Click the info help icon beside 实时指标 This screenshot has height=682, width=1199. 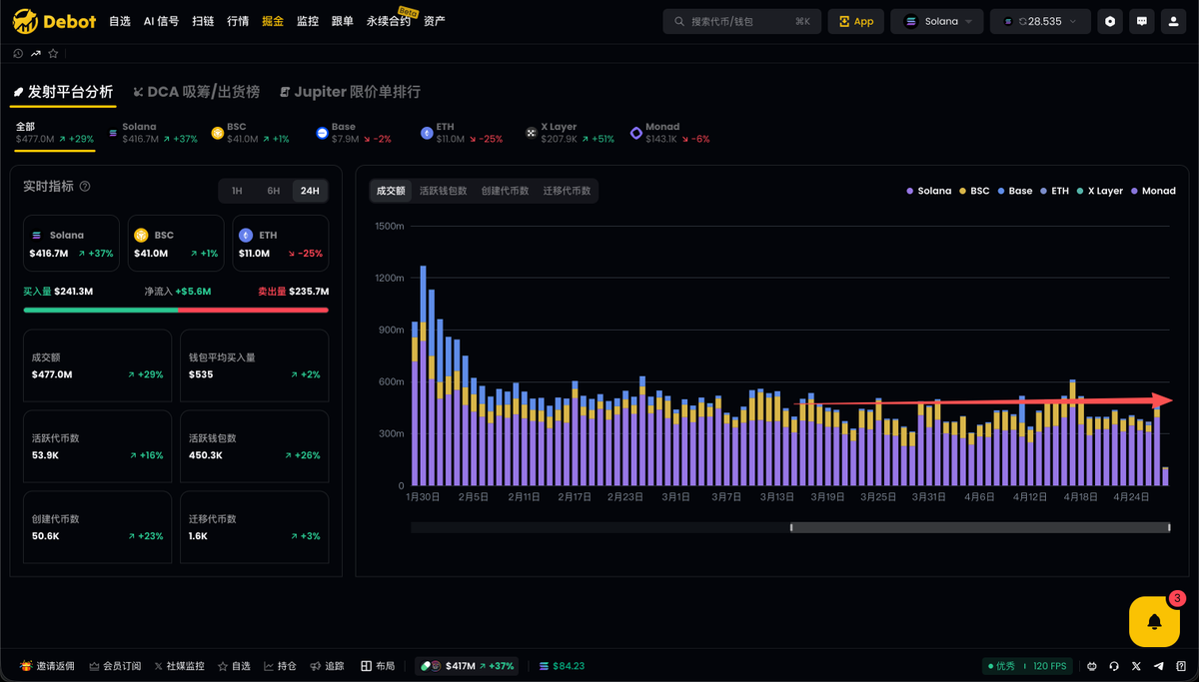85,187
